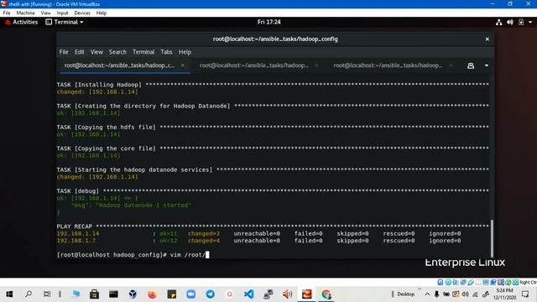The image size is (537, 302).
Task: Click the 192.168.1.7 recap row
Action: click(x=258, y=241)
